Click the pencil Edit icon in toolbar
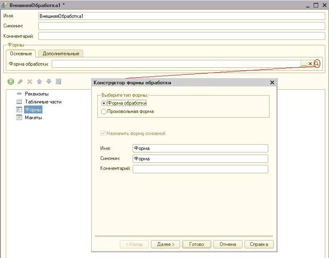Image resolution: width=329 pixels, height=258 pixels. [20, 81]
